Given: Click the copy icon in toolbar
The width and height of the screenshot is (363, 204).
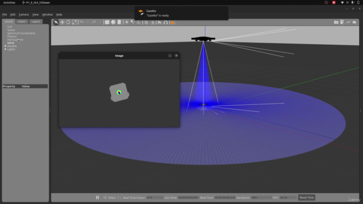Looking at the screenshot, I should point(146,23).
